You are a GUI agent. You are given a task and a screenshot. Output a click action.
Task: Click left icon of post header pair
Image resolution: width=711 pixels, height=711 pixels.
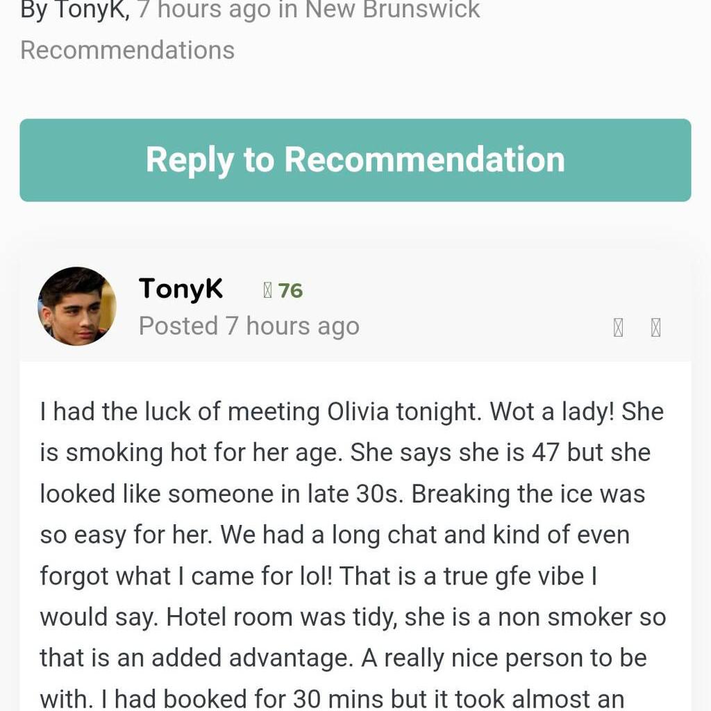click(618, 328)
